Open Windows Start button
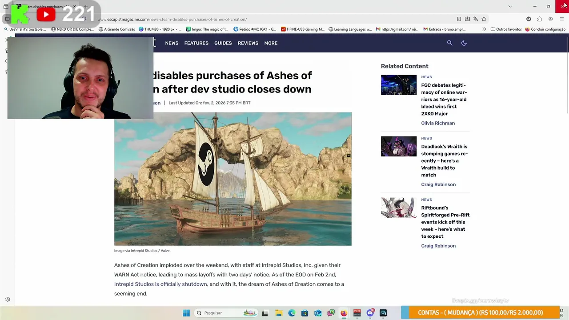 coord(186,313)
